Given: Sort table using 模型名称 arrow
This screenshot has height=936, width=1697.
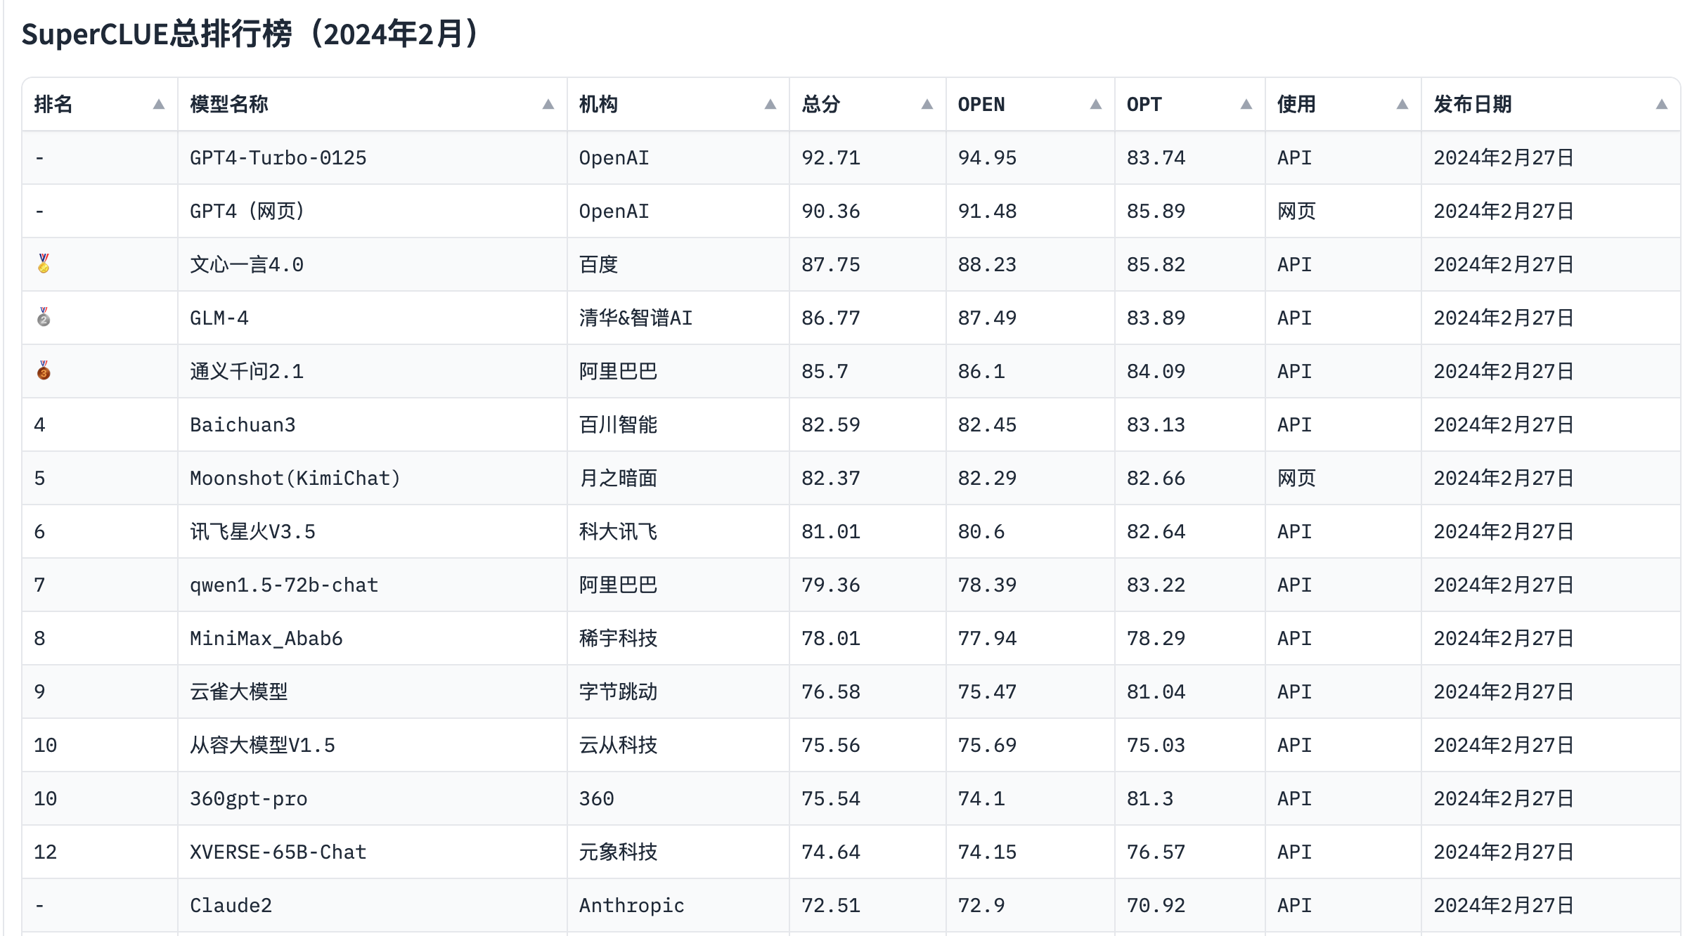Looking at the screenshot, I should point(548,105).
